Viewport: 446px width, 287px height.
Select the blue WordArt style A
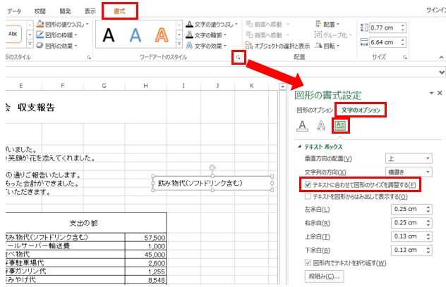click(135, 34)
